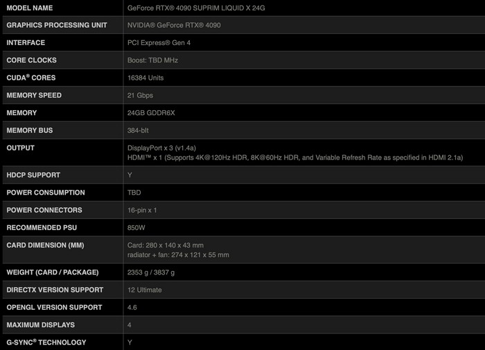Click the 24GB GDDR6X memory value

click(x=152, y=112)
